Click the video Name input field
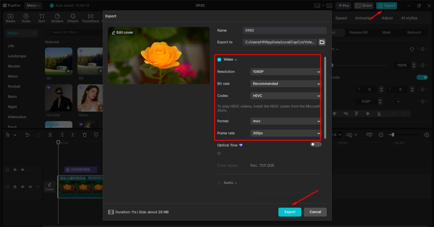Image resolution: width=434 pixels, height=227 pixels. [284, 30]
